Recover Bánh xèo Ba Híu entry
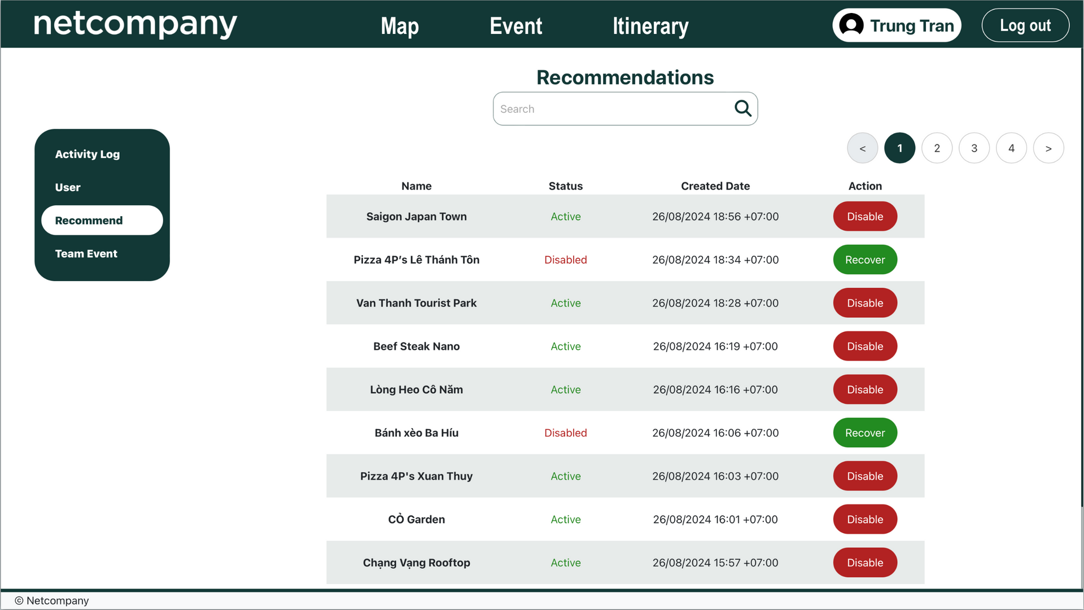The height and width of the screenshot is (610, 1084). tap(864, 433)
